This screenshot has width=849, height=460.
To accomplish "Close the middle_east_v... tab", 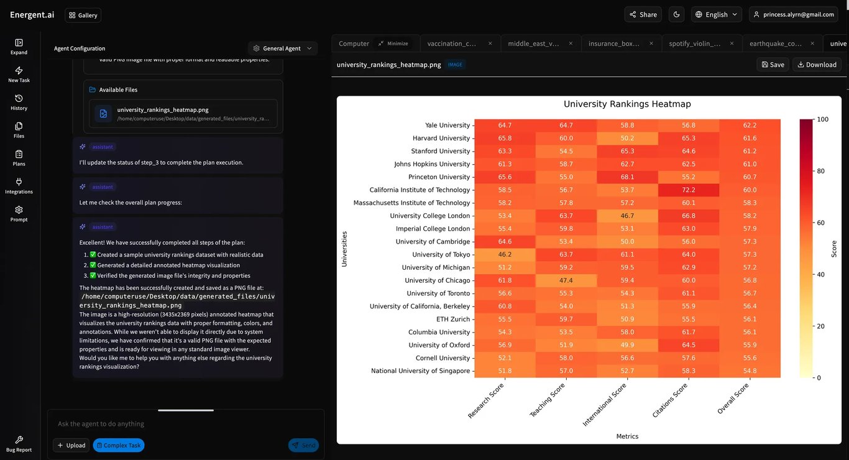I will tap(571, 44).
